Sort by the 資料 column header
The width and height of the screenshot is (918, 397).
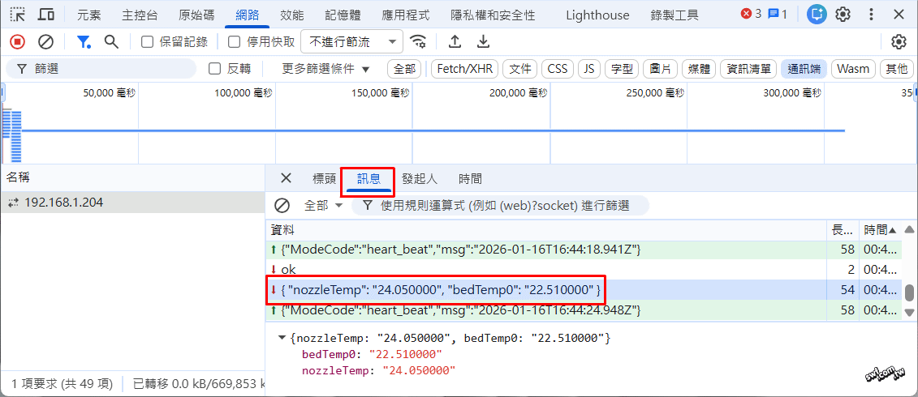pos(545,230)
